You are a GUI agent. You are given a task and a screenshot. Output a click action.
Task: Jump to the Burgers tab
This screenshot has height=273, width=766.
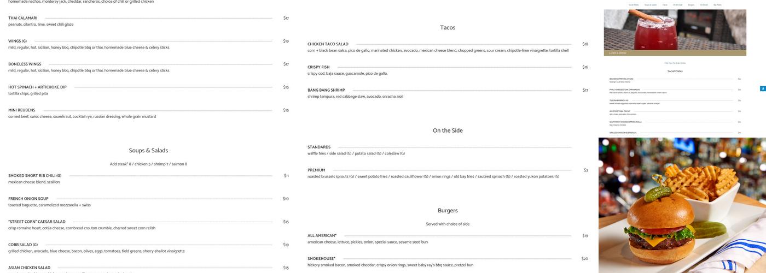(692, 5)
